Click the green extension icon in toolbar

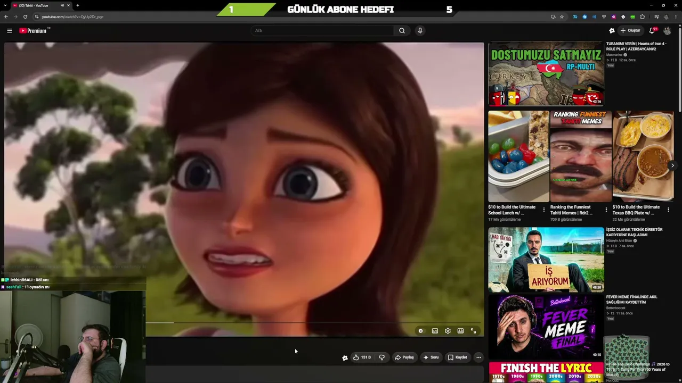pyautogui.click(x=632, y=16)
